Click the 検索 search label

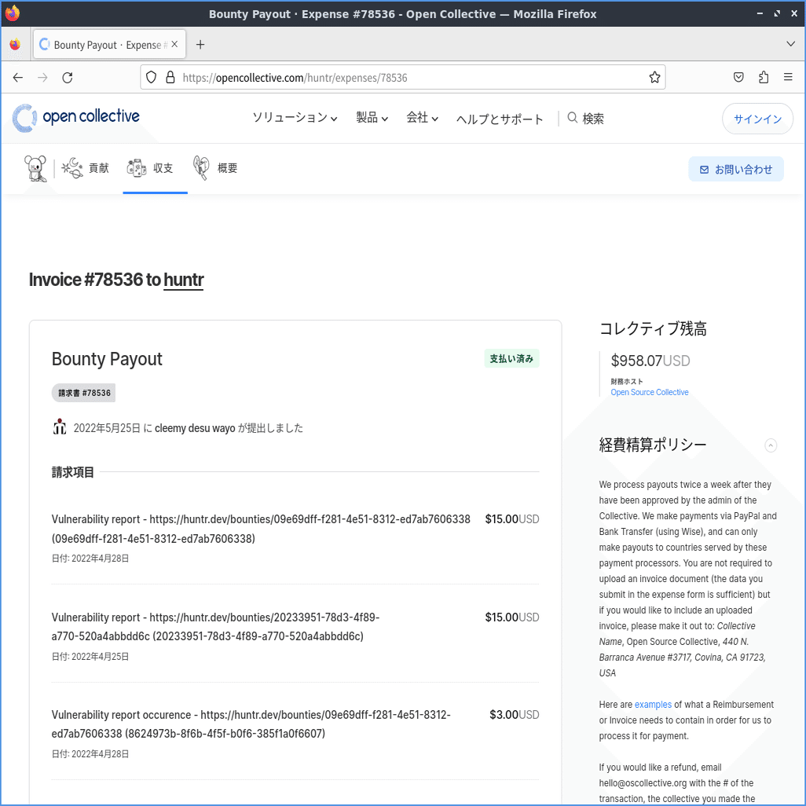coord(592,119)
